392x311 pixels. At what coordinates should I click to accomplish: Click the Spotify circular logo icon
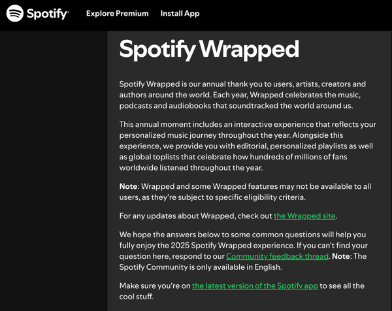coord(14,14)
